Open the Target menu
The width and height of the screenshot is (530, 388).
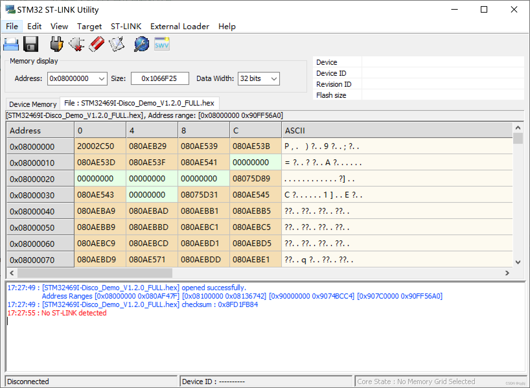coord(89,26)
